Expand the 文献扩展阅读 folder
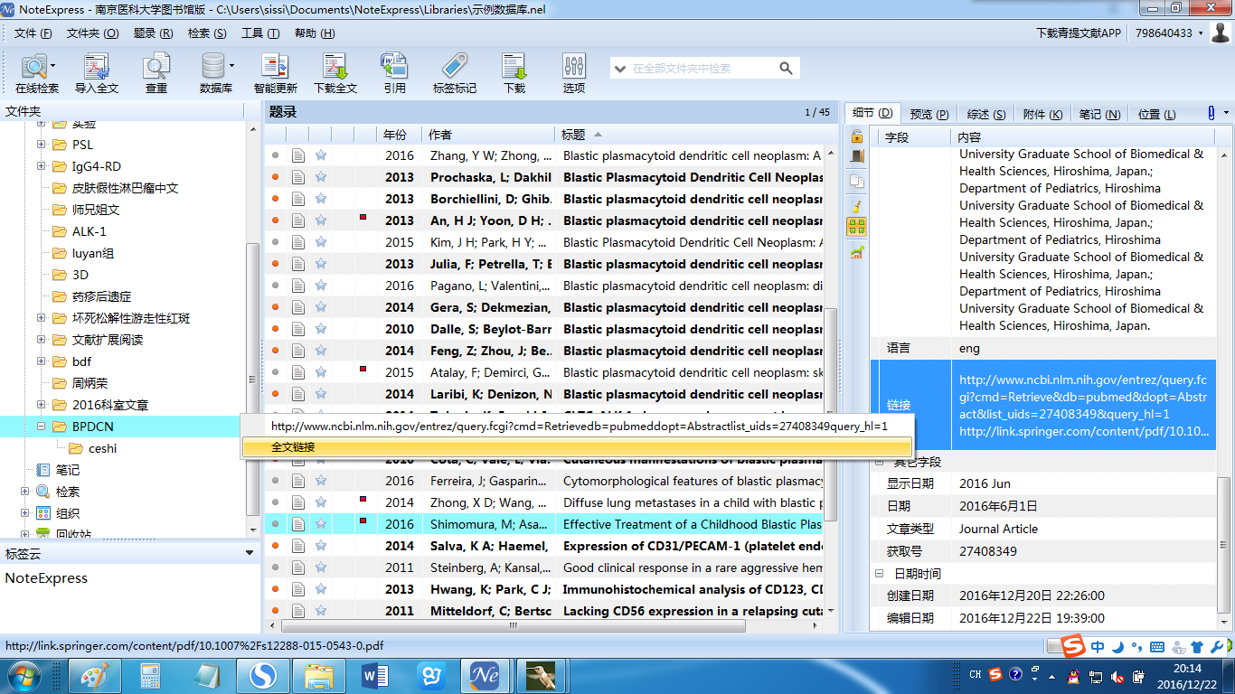 [41, 340]
